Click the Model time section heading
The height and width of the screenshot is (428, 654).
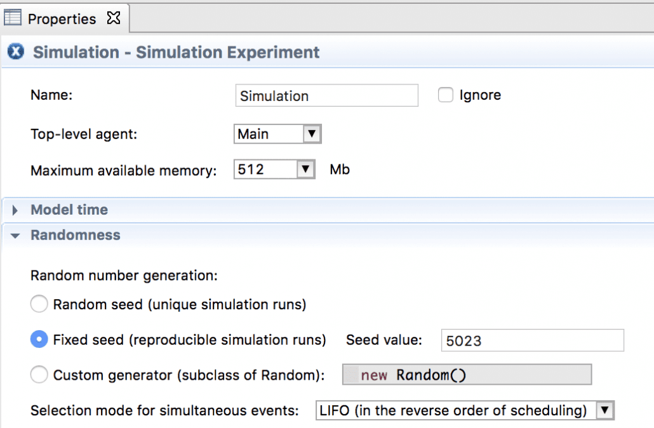(x=69, y=210)
